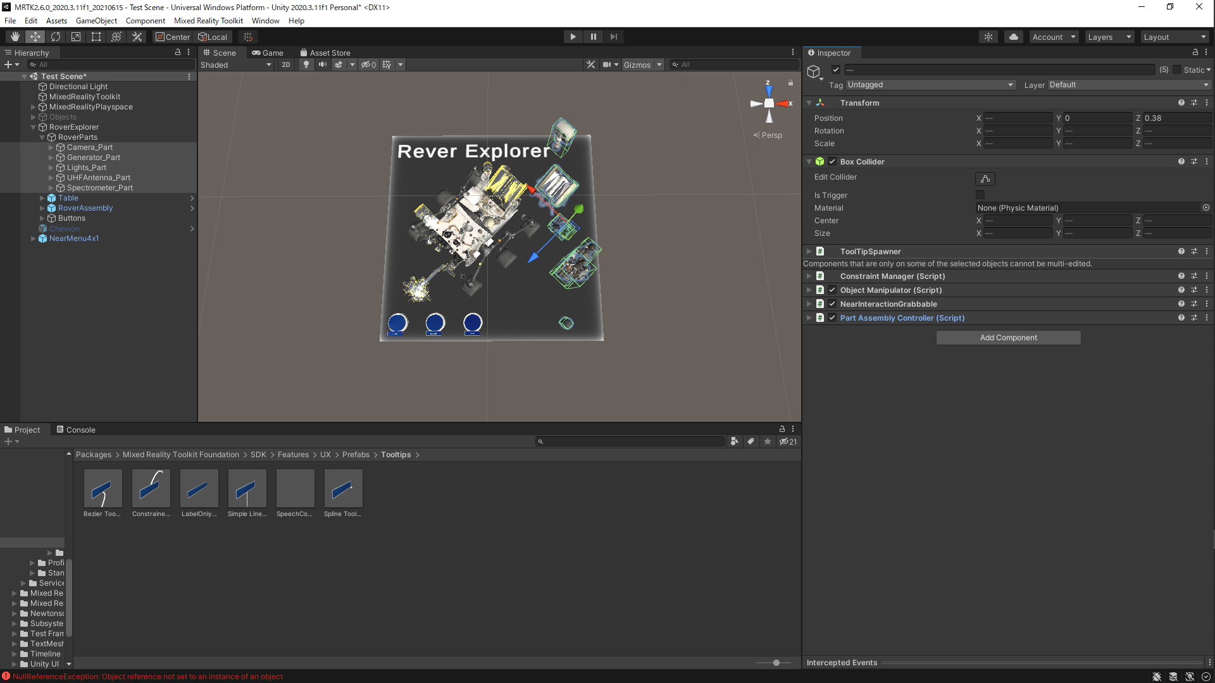Expand the Camera_Part tree item
The image size is (1215, 683).
[x=51, y=147]
